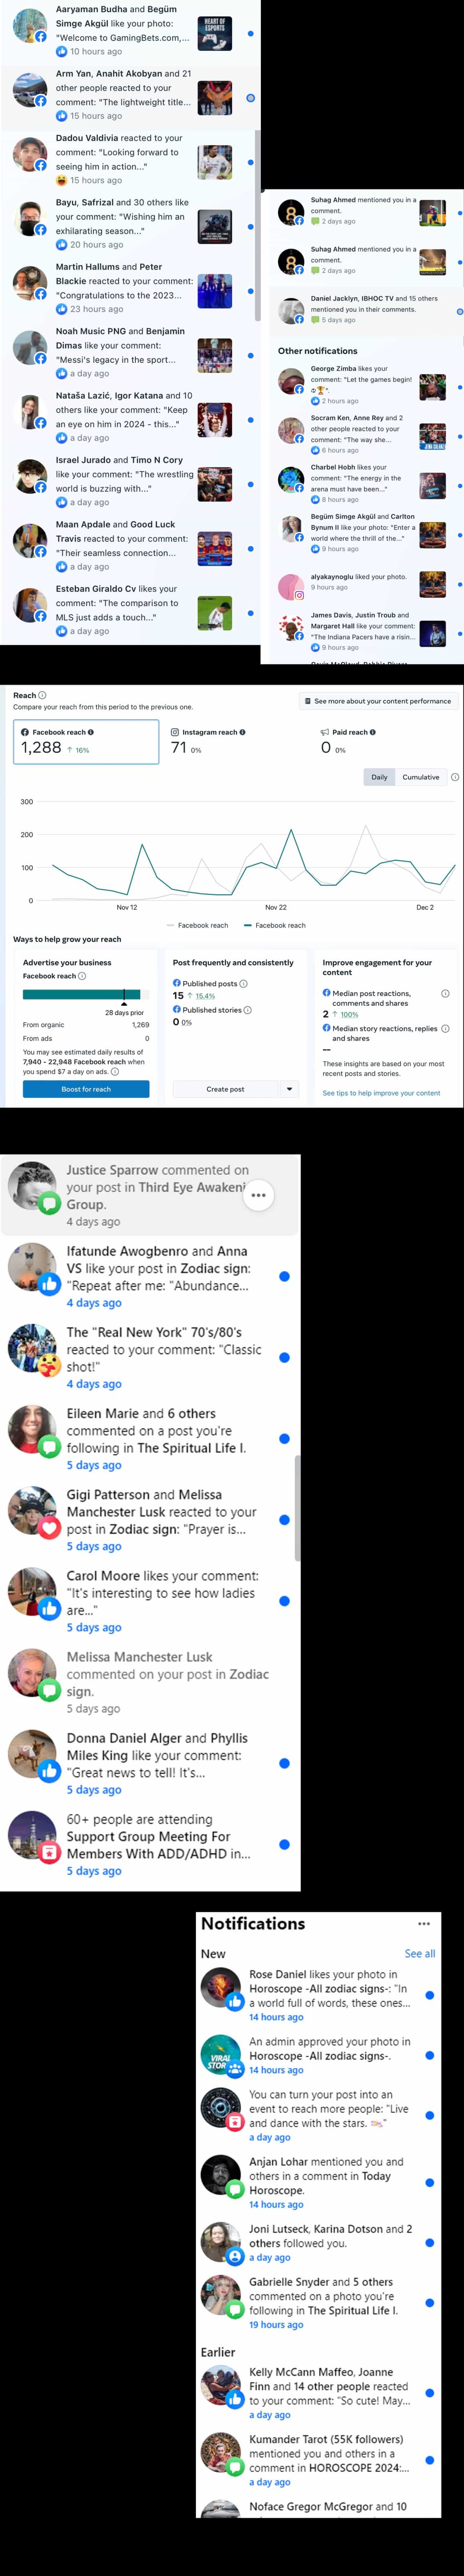Click Dadou Valdivia's profile picture

(x=30, y=155)
